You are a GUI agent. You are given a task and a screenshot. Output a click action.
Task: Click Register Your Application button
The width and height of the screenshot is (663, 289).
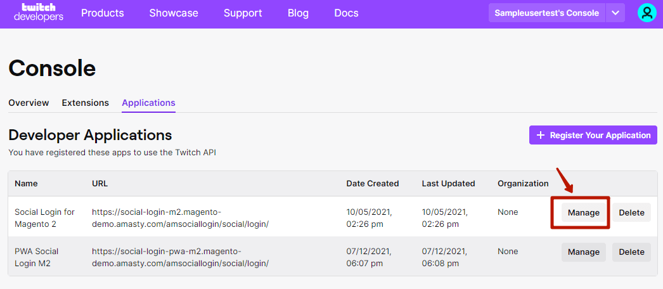593,135
